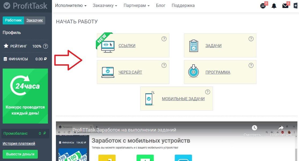
Task: Click the coins icon next to ФИНАНСЫ
Action: pos(5,59)
